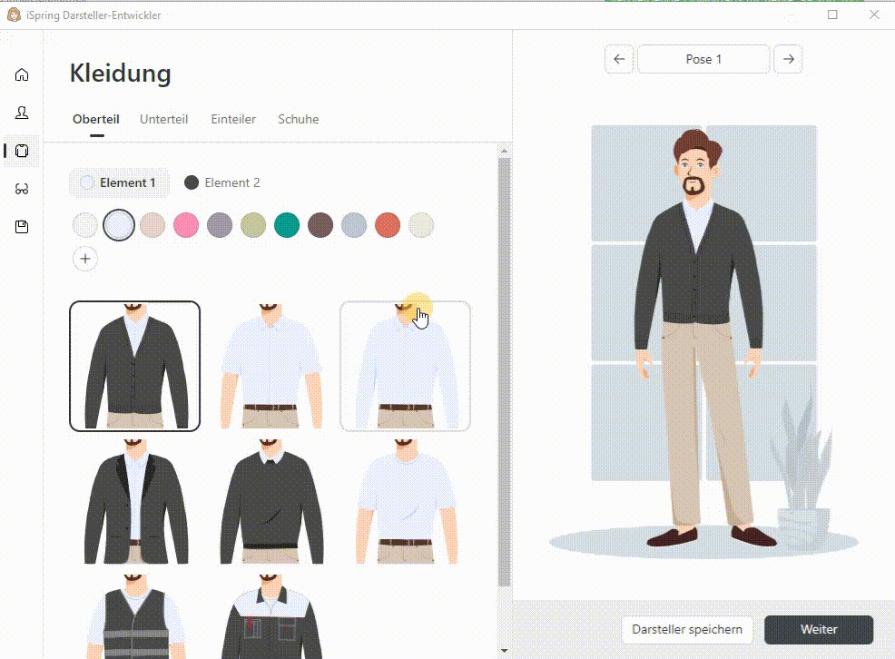Viewport: 895px width, 659px height.
Task: Click the iSpring app icon in title bar
Action: (14, 15)
